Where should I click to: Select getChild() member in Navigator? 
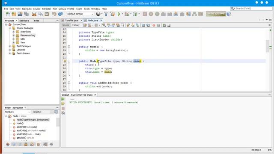coord(25,138)
